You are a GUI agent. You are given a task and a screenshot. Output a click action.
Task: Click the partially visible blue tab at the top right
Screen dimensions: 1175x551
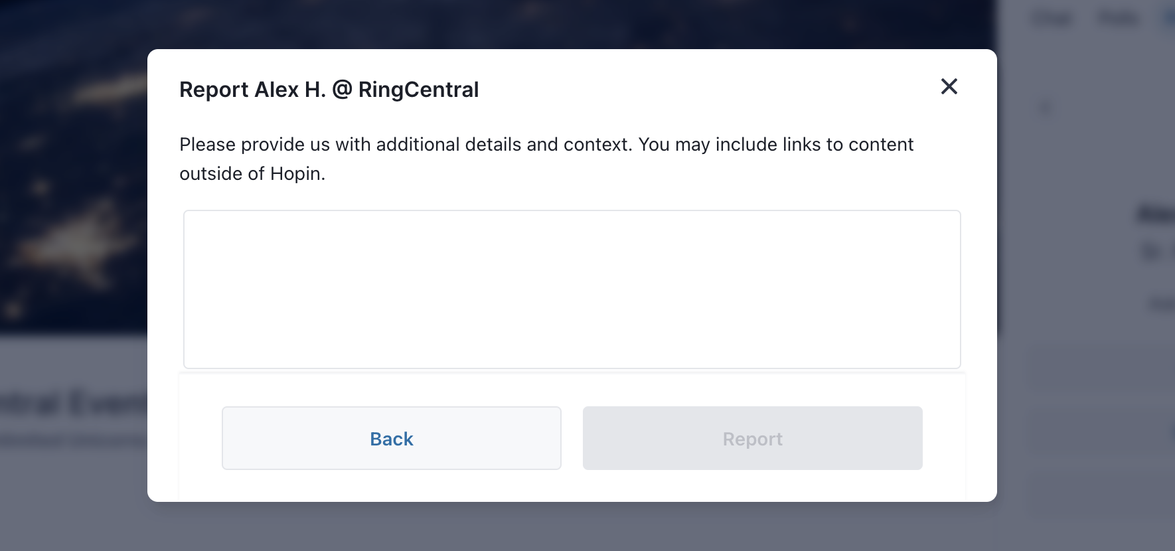(1169, 19)
